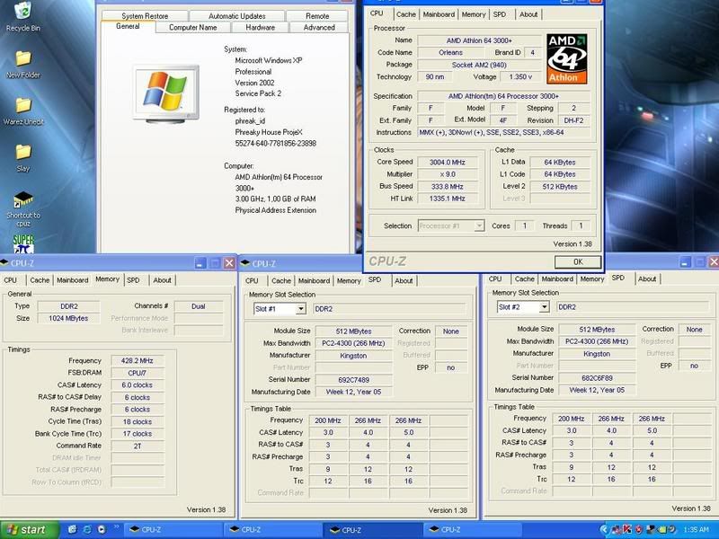Screen dimensions: 719x539
Task: Open the Automatic Updates tab
Action: point(237,16)
